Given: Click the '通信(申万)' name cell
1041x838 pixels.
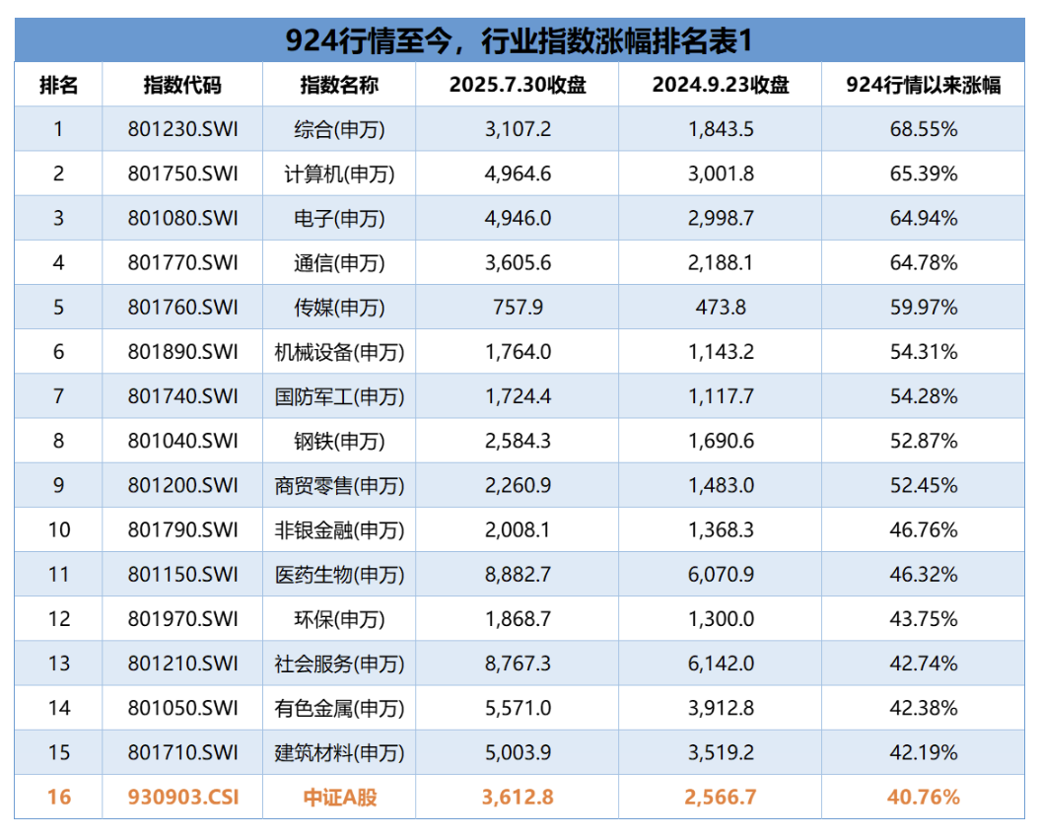Looking at the screenshot, I should point(339,263).
